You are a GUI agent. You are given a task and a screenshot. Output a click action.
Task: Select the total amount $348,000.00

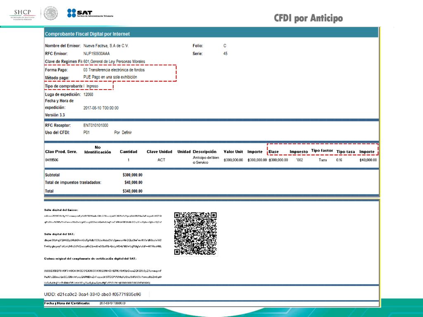coord(133,191)
